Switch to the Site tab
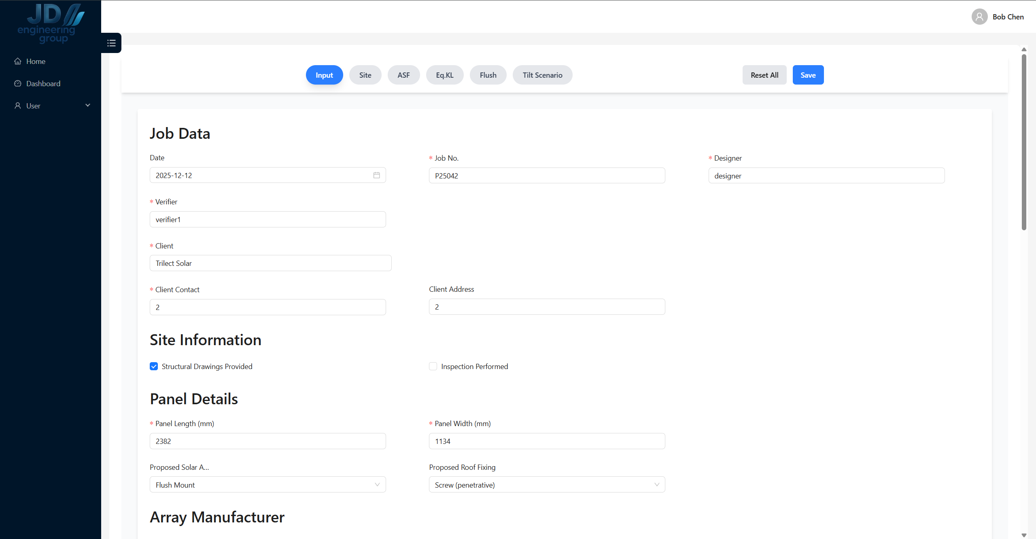This screenshot has height=539, width=1036. pyautogui.click(x=365, y=75)
